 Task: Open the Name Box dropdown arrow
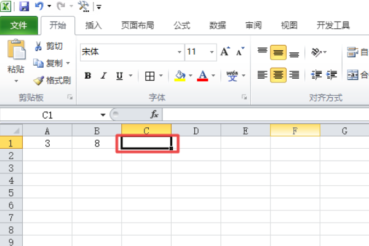103,115
